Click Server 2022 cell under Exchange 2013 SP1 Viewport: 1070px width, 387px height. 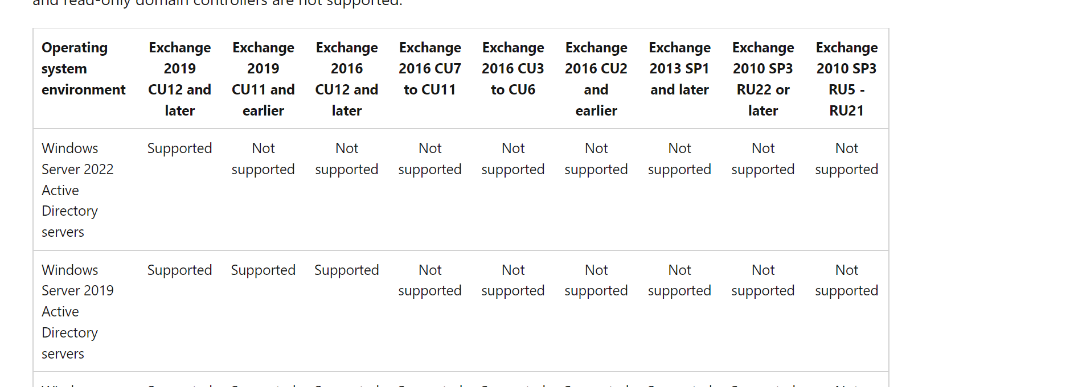pyautogui.click(x=679, y=159)
